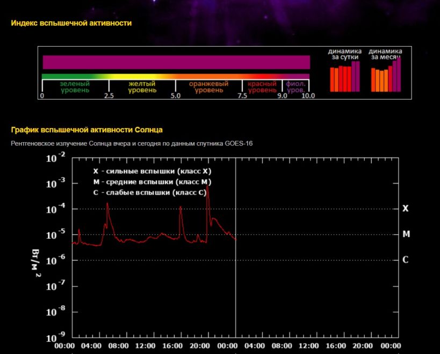Click the 'фиол. уров.' scale label
Screen dimensions: 440x354
pos(296,87)
